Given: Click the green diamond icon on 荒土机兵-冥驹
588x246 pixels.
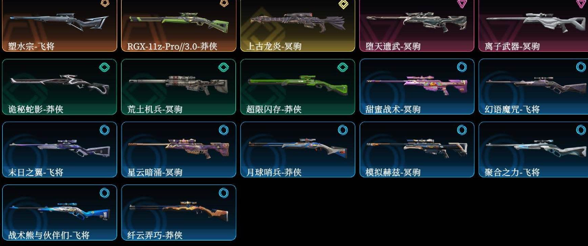Looking at the screenshot, I should (x=223, y=68).
